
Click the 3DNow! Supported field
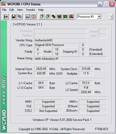[x=93, y=106]
